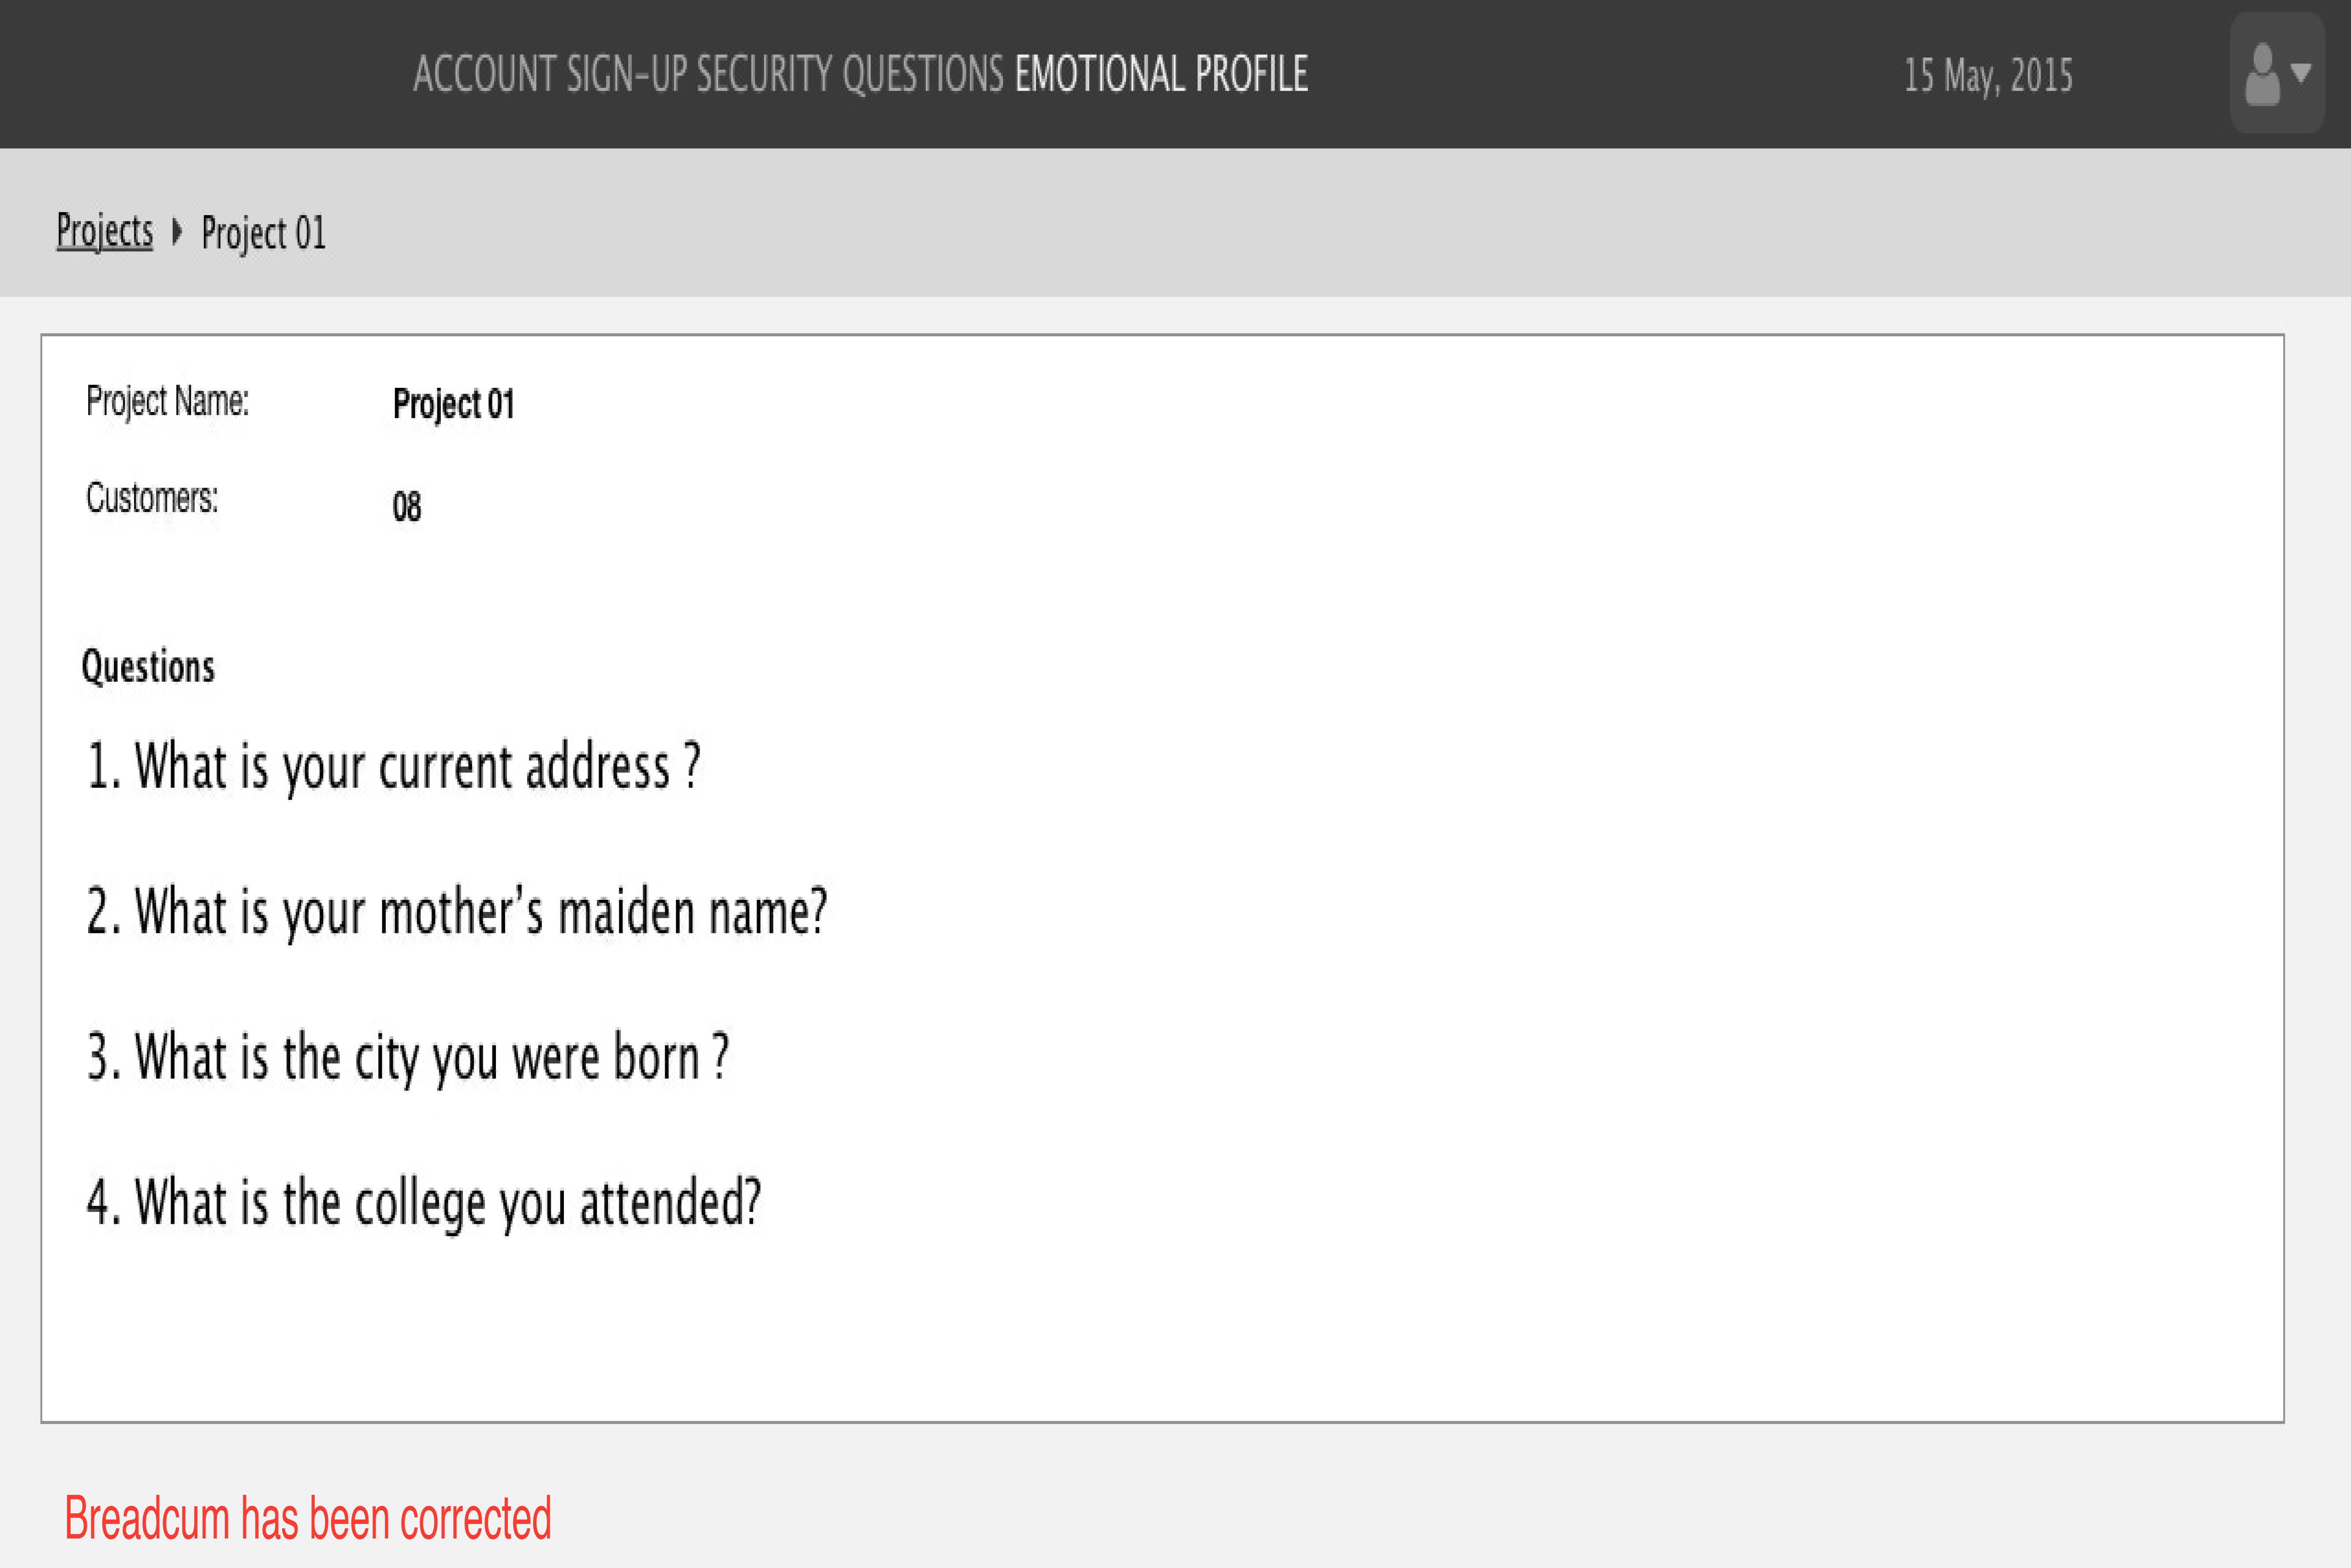Click the Project Name label
2351x1568 pixels.
(x=168, y=401)
